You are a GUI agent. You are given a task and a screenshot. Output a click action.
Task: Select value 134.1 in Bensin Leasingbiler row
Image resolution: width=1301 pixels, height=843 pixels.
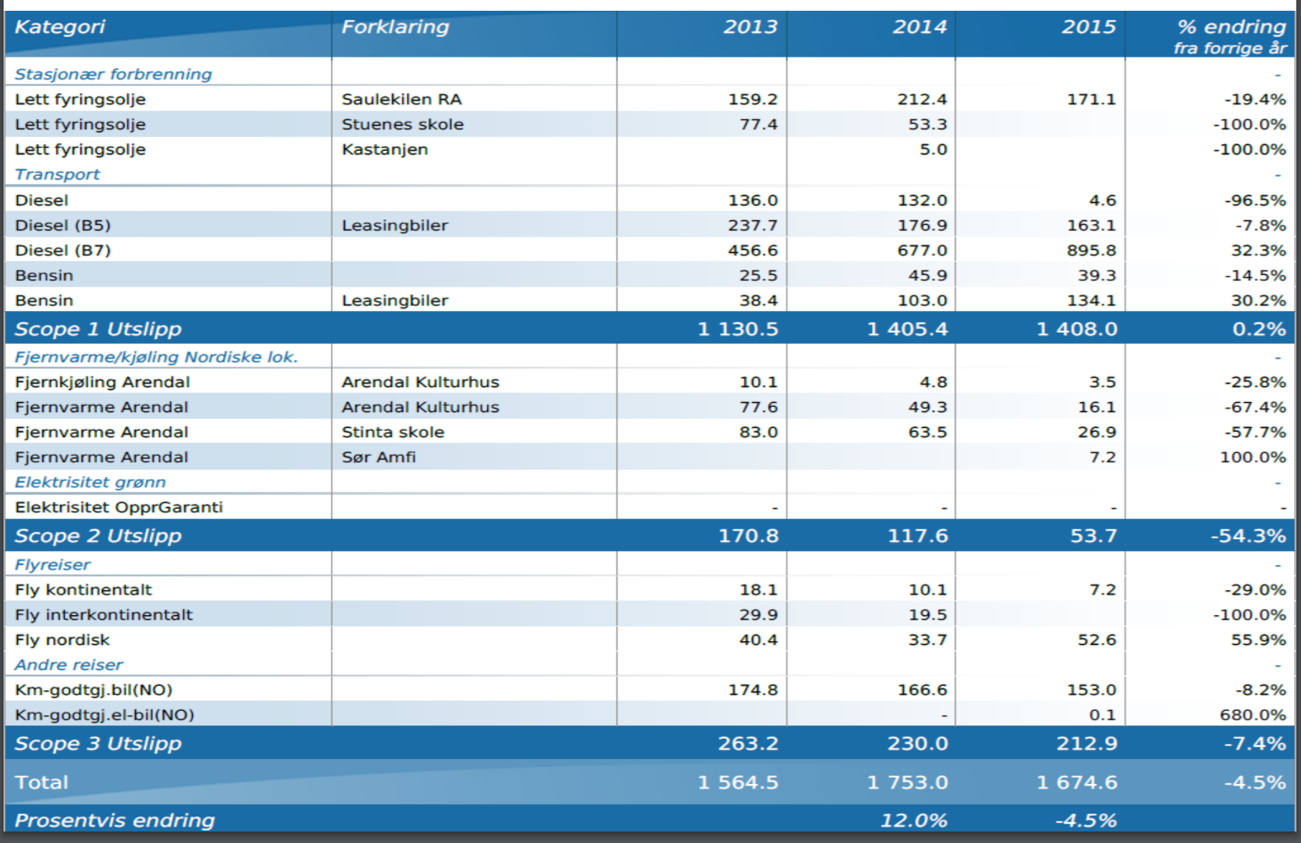pos(1091,301)
